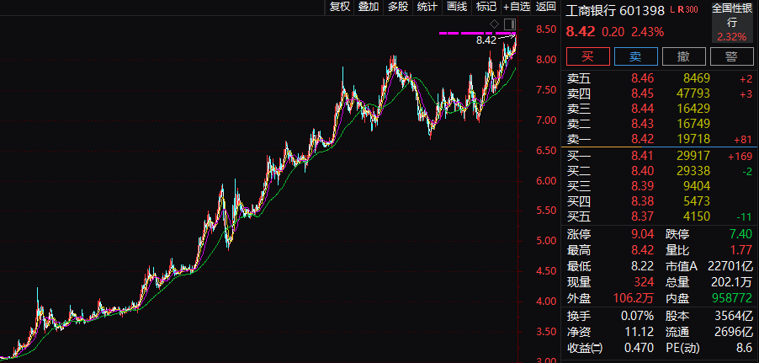Click the 内盘 value 958772
This screenshot has height=363, width=759.
(732, 298)
